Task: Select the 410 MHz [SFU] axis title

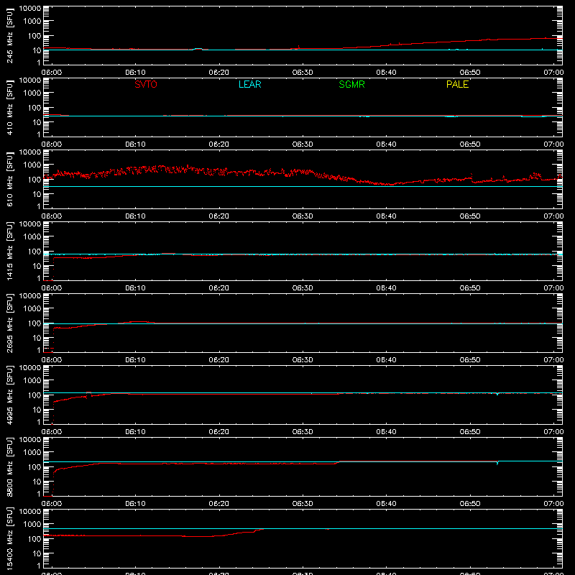Action: tap(10, 107)
